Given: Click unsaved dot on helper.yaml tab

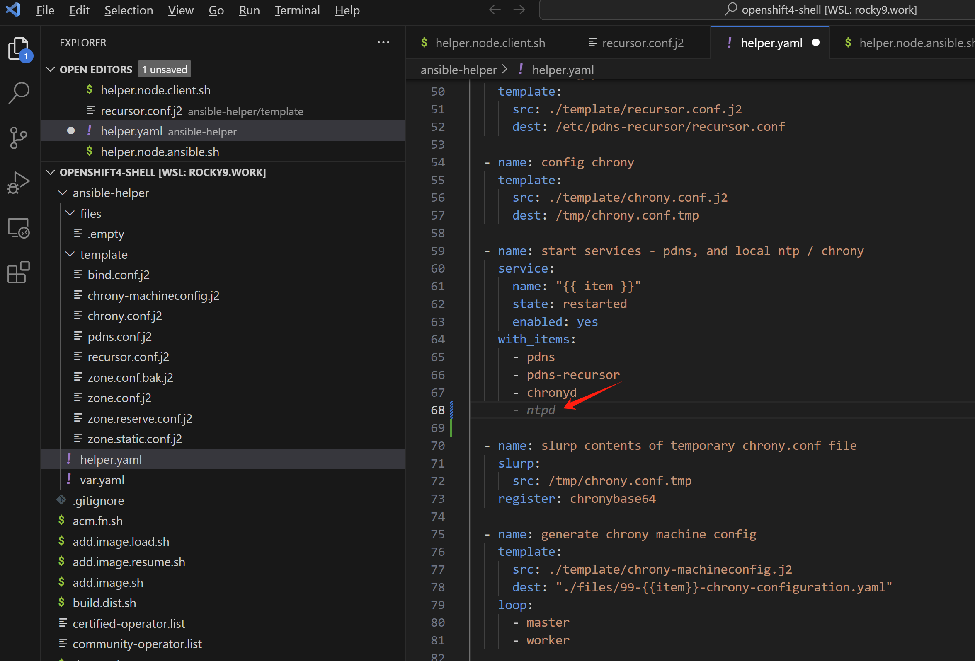Looking at the screenshot, I should tap(815, 43).
